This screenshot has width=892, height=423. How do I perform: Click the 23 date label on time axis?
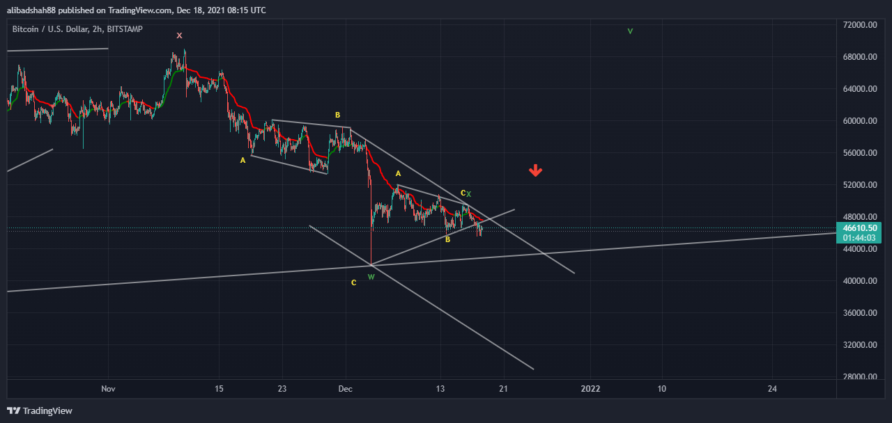(282, 388)
